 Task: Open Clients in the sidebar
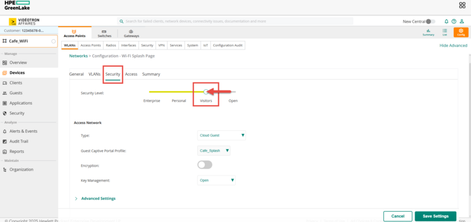[15, 83]
